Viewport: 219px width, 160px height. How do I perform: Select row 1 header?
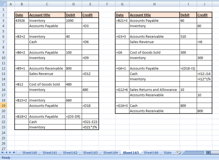click(4, 10)
